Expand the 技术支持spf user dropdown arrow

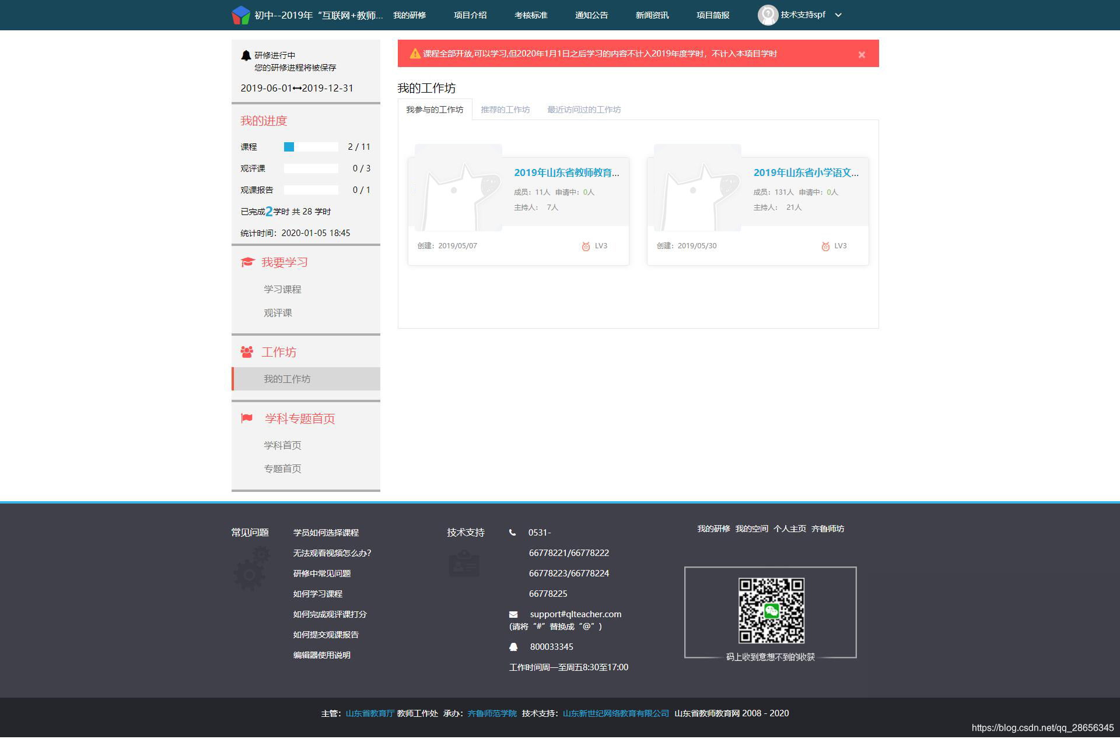point(838,15)
